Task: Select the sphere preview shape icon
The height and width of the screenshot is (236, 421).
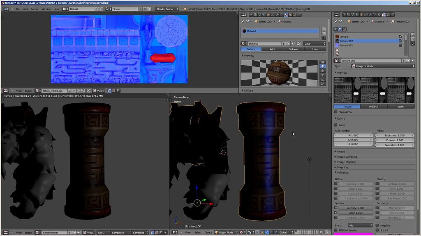Action: (323, 66)
